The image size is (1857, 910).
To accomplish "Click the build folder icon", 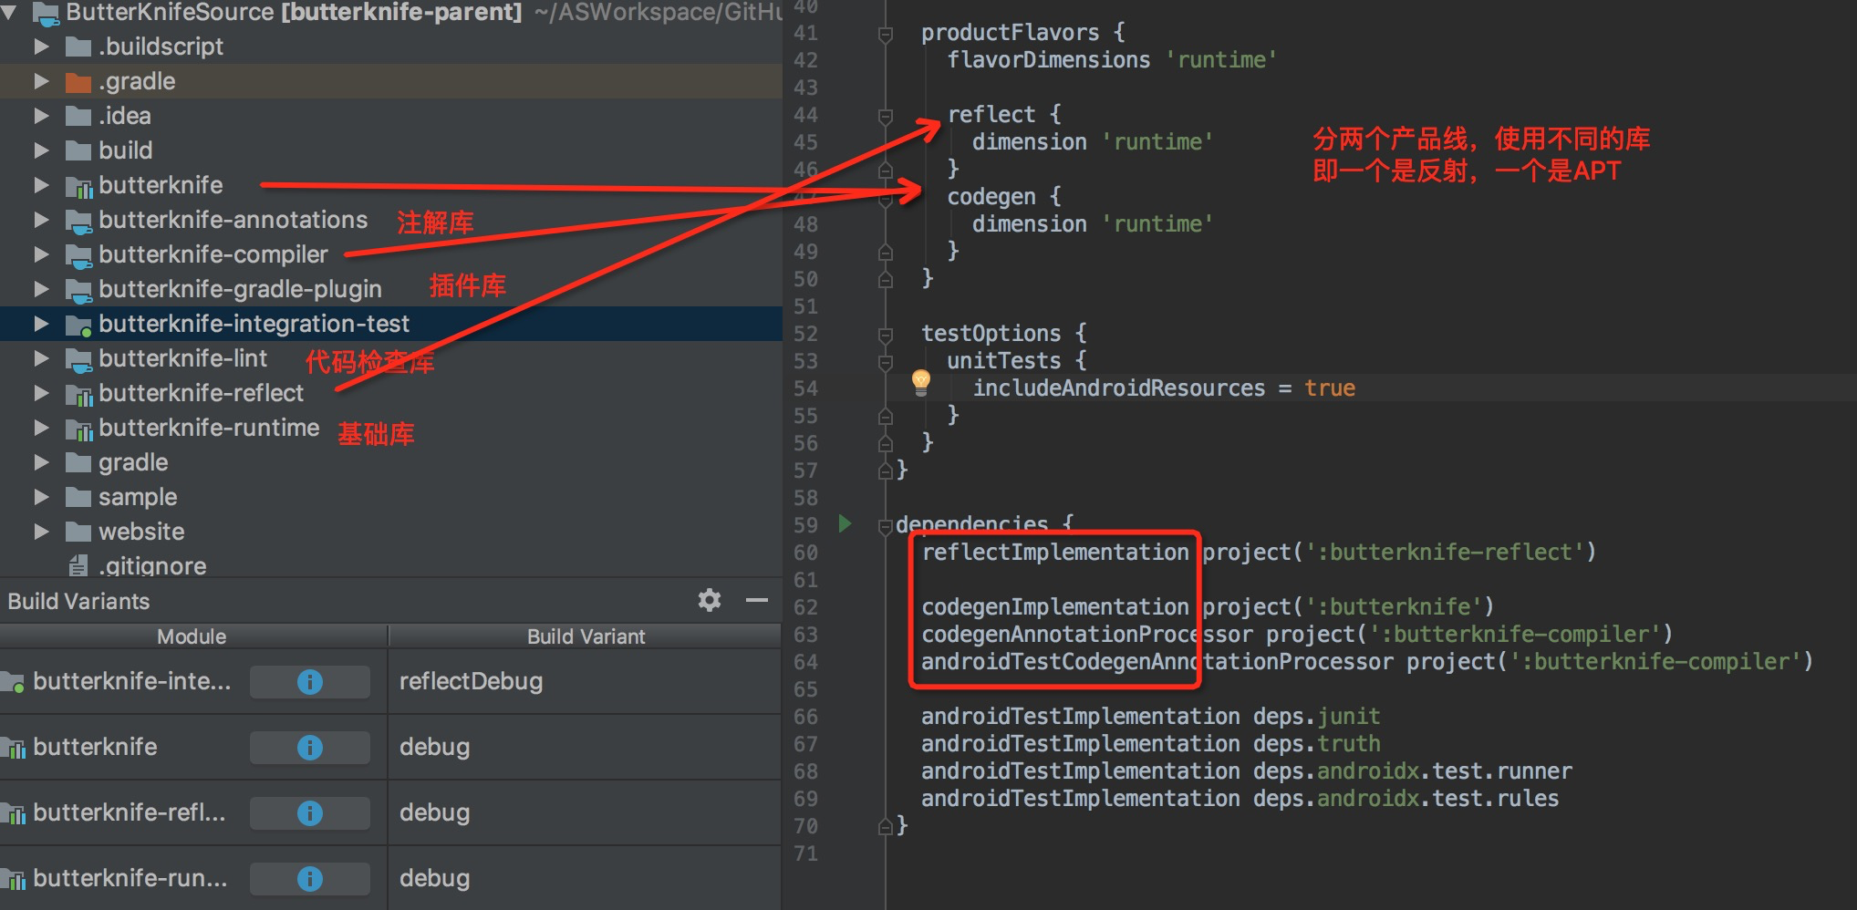I will pyautogui.click(x=78, y=150).
